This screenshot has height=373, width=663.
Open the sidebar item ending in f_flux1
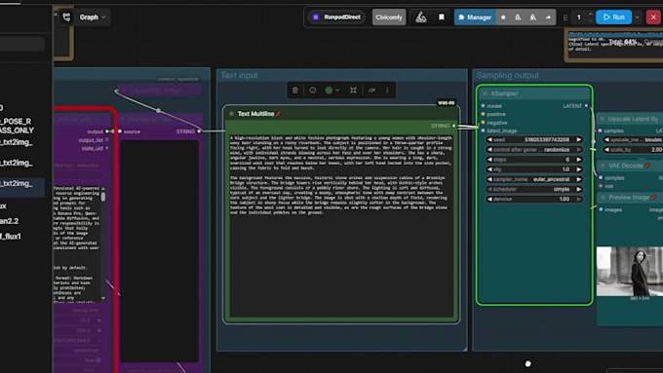[11, 236]
